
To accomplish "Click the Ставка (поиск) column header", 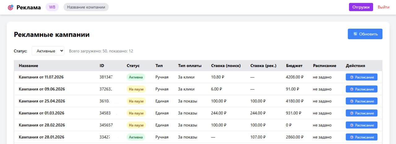I will click(226, 66).
